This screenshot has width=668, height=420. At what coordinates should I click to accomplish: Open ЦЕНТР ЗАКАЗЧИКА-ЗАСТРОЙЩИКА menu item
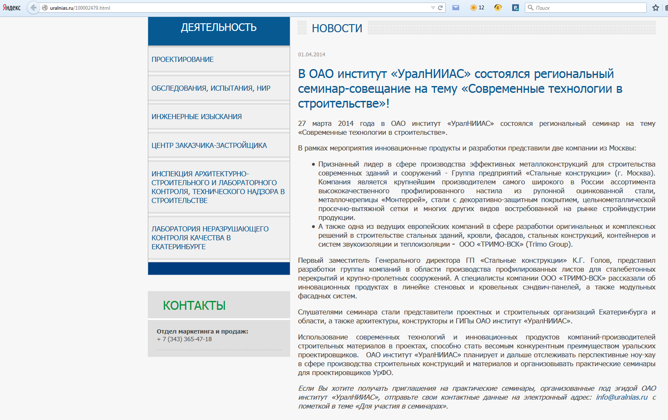tap(209, 145)
